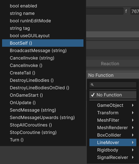The width and height of the screenshot is (139, 164).
Task: Pick the string tag property
Action: click(x=43, y=28)
